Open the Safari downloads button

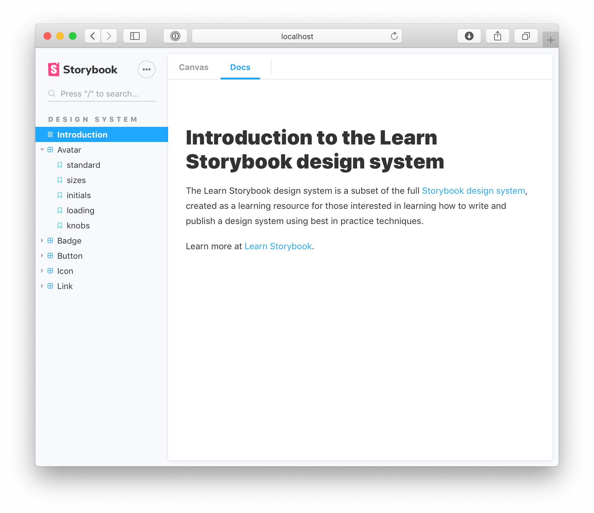click(x=469, y=36)
